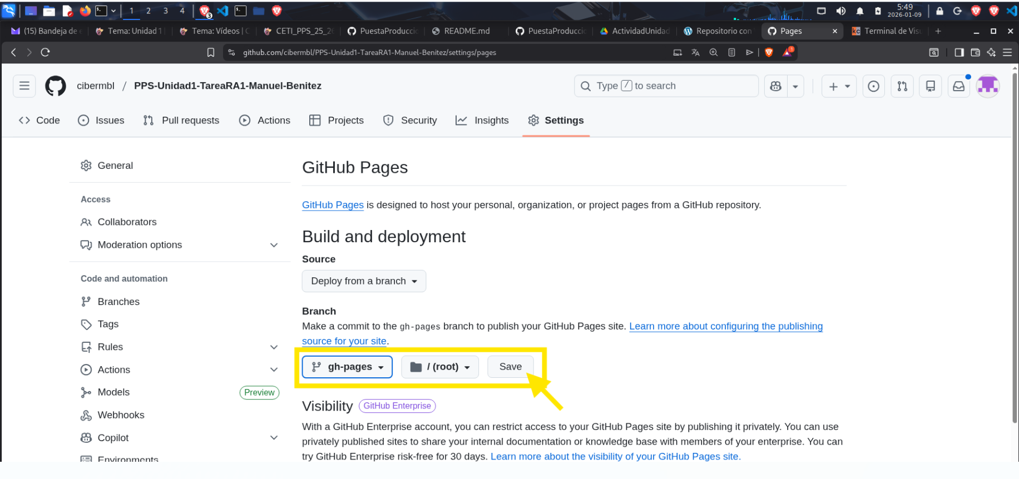Switch to the Bandeja de entrada Gmail tab

[47, 31]
